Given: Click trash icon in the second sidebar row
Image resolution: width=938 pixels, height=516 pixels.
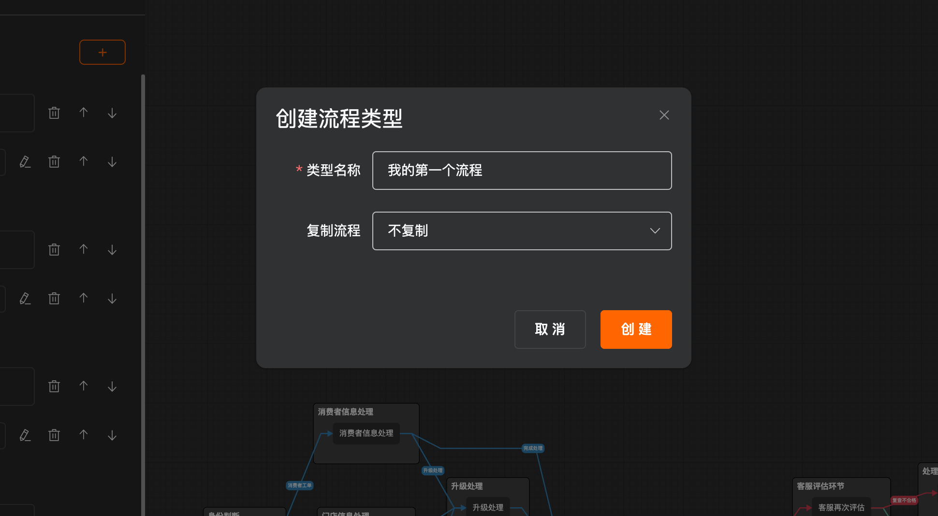Looking at the screenshot, I should (x=54, y=162).
